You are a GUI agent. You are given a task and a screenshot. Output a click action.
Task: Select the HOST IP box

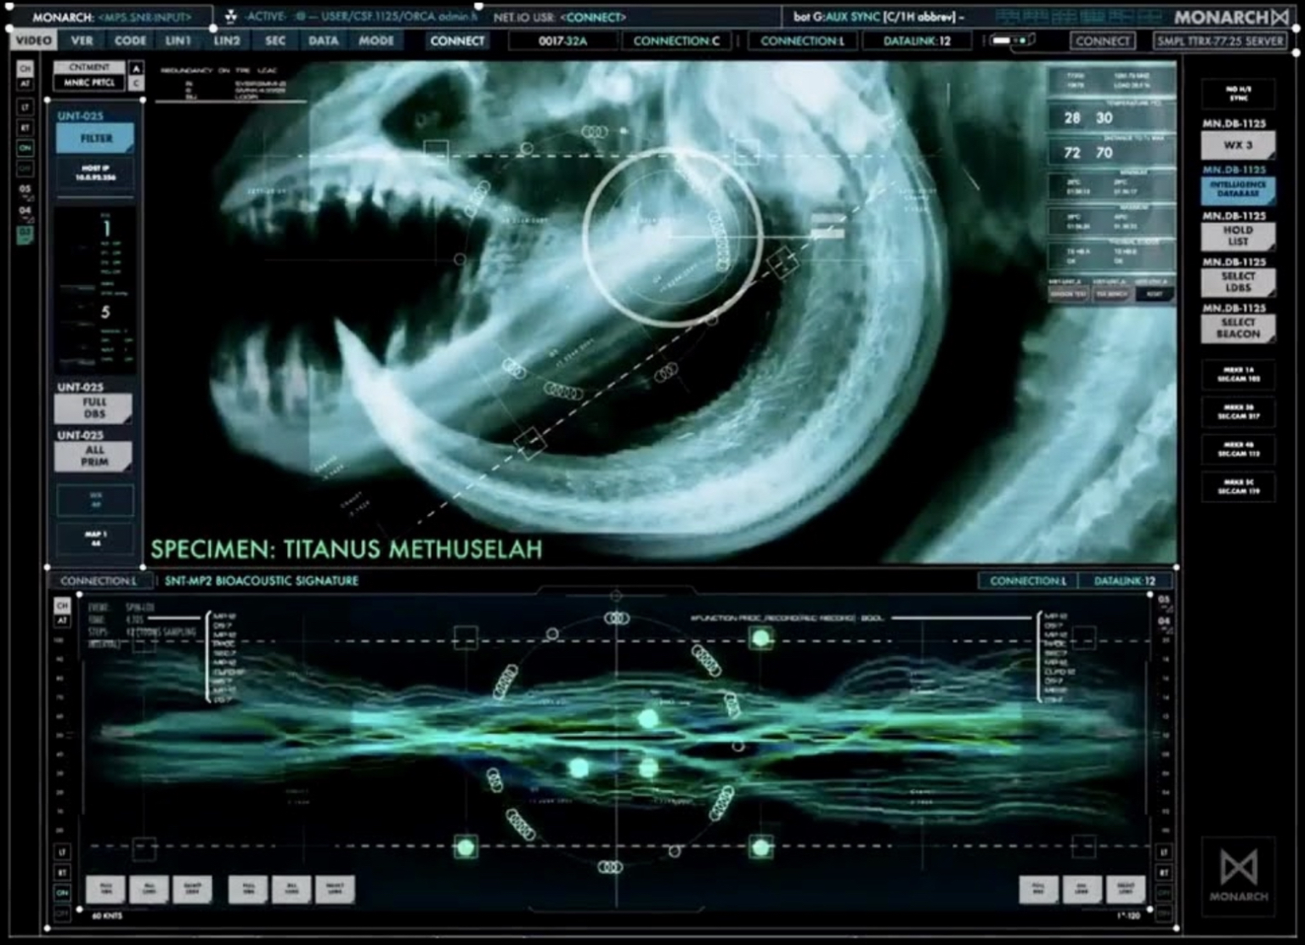[95, 173]
